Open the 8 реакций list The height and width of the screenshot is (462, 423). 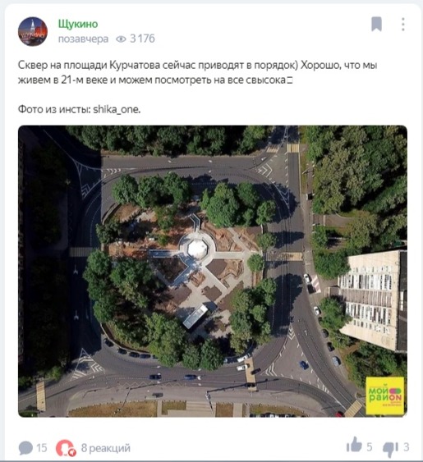coord(106,448)
